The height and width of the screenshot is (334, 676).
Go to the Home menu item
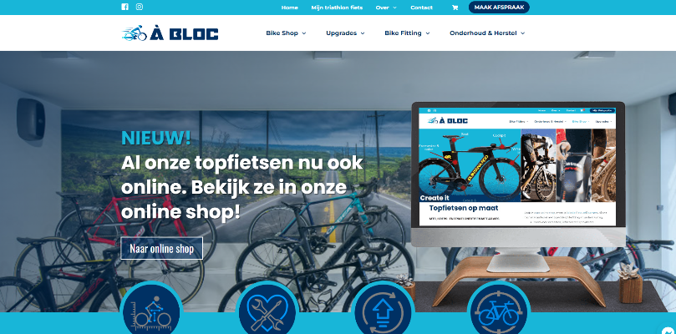pos(289,8)
